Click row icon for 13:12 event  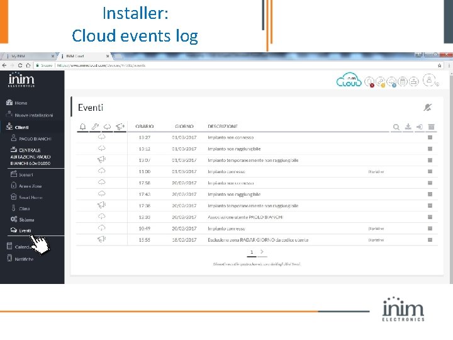[430, 149]
